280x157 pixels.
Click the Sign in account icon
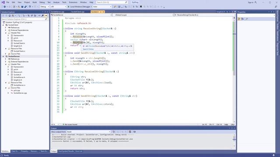tap(255, 2)
